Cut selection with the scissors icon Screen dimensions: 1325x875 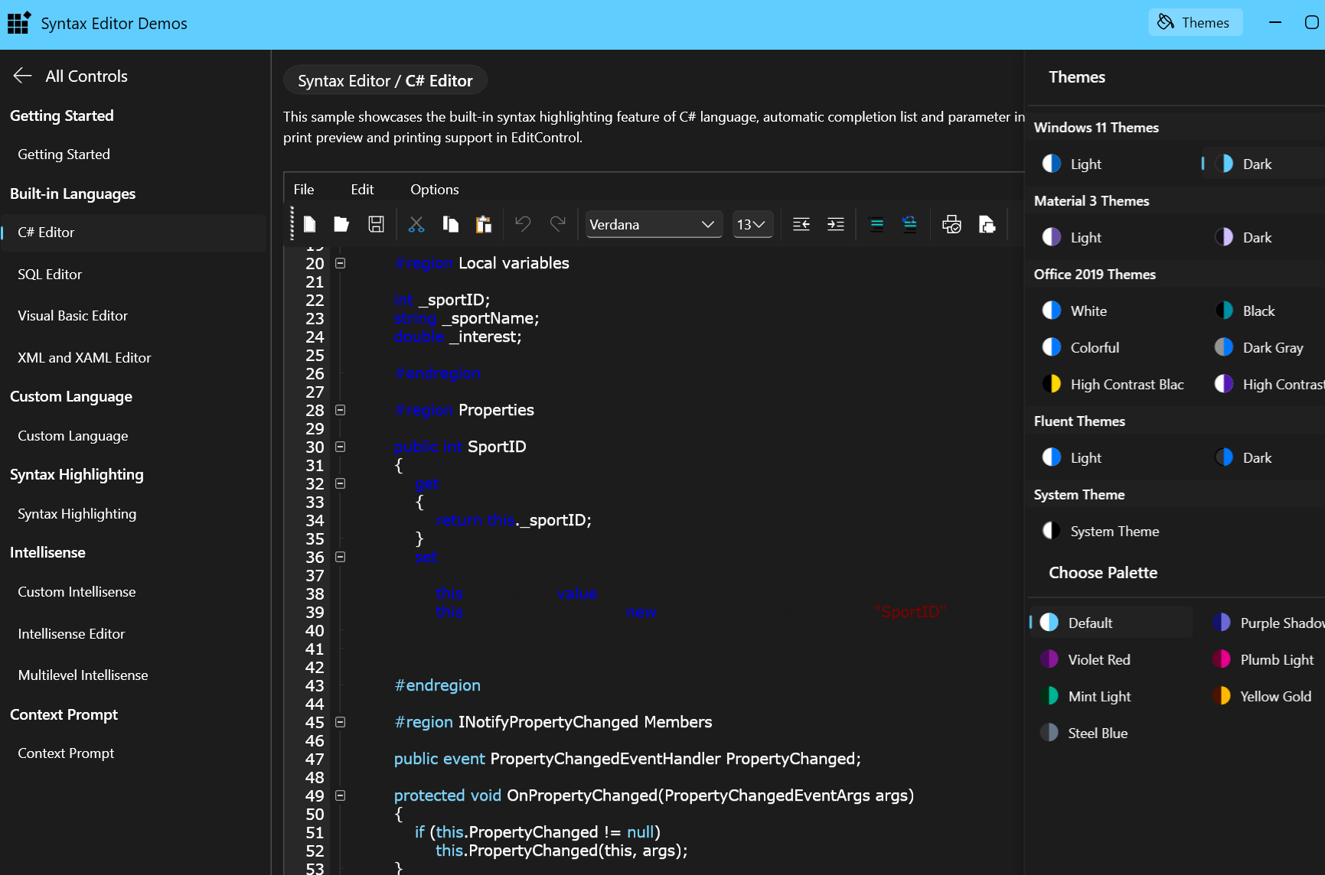tap(416, 224)
